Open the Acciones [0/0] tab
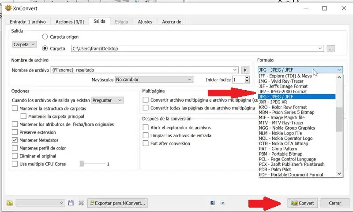 [x=70, y=22]
